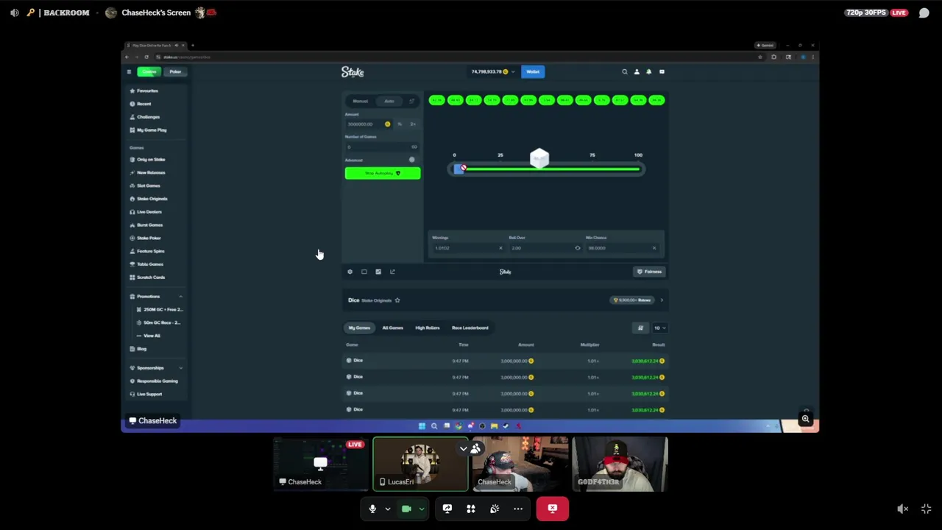
Task: Click the Roll Over swap icon
Action: click(578, 248)
